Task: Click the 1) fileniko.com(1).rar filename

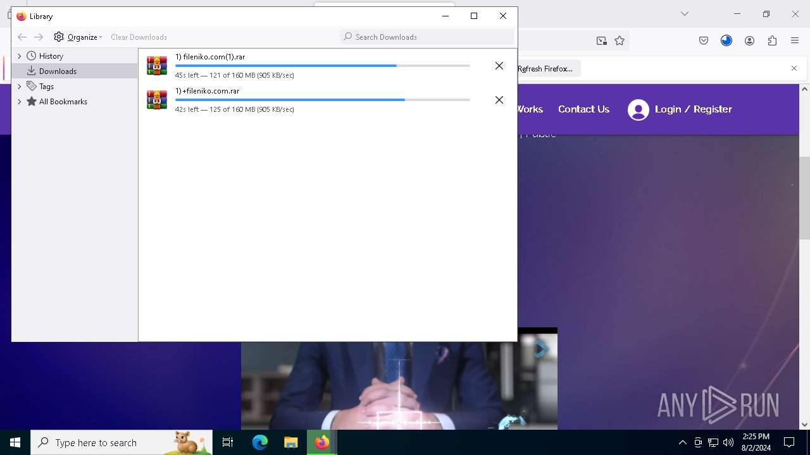Action: [210, 57]
